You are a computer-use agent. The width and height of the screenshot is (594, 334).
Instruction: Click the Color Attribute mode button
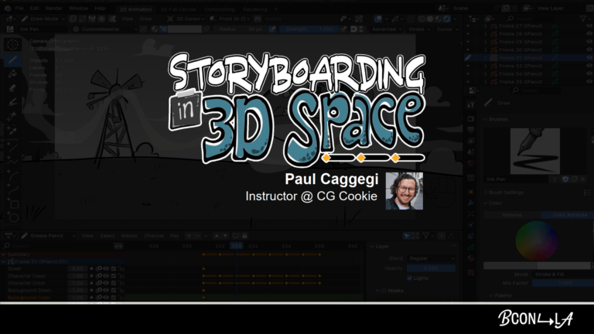[x=569, y=215]
